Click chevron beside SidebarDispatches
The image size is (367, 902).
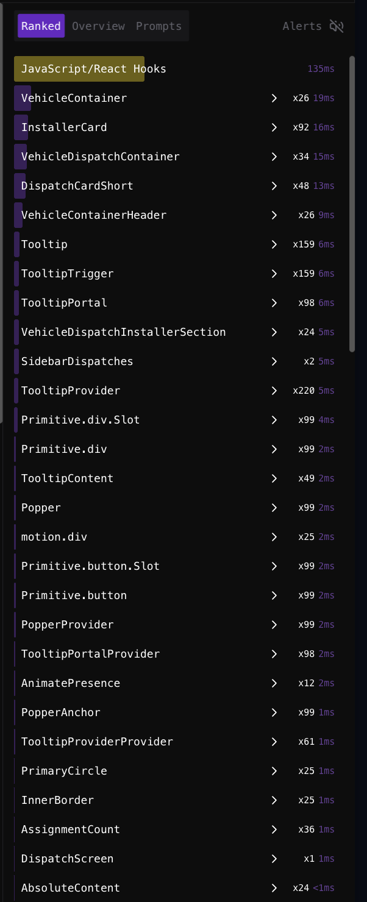coord(274,361)
